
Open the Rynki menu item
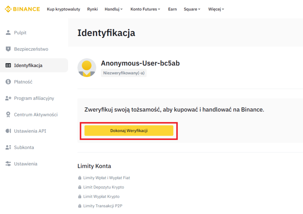coord(92,9)
